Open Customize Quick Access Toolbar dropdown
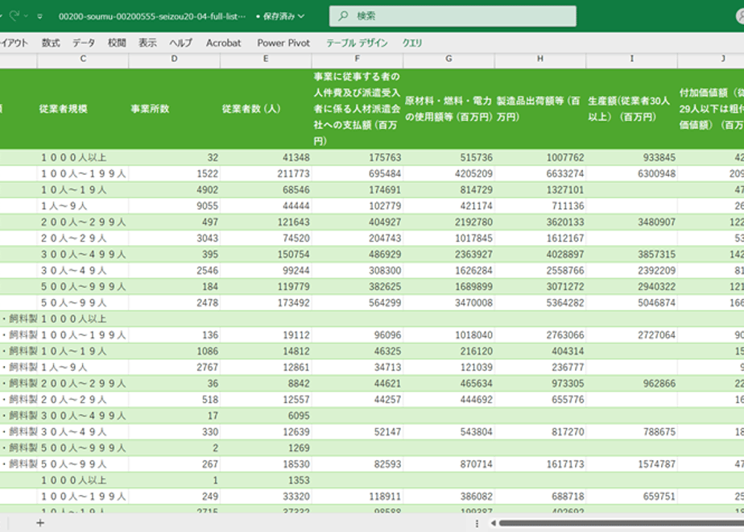The height and width of the screenshot is (532, 744). (x=40, y=17)
